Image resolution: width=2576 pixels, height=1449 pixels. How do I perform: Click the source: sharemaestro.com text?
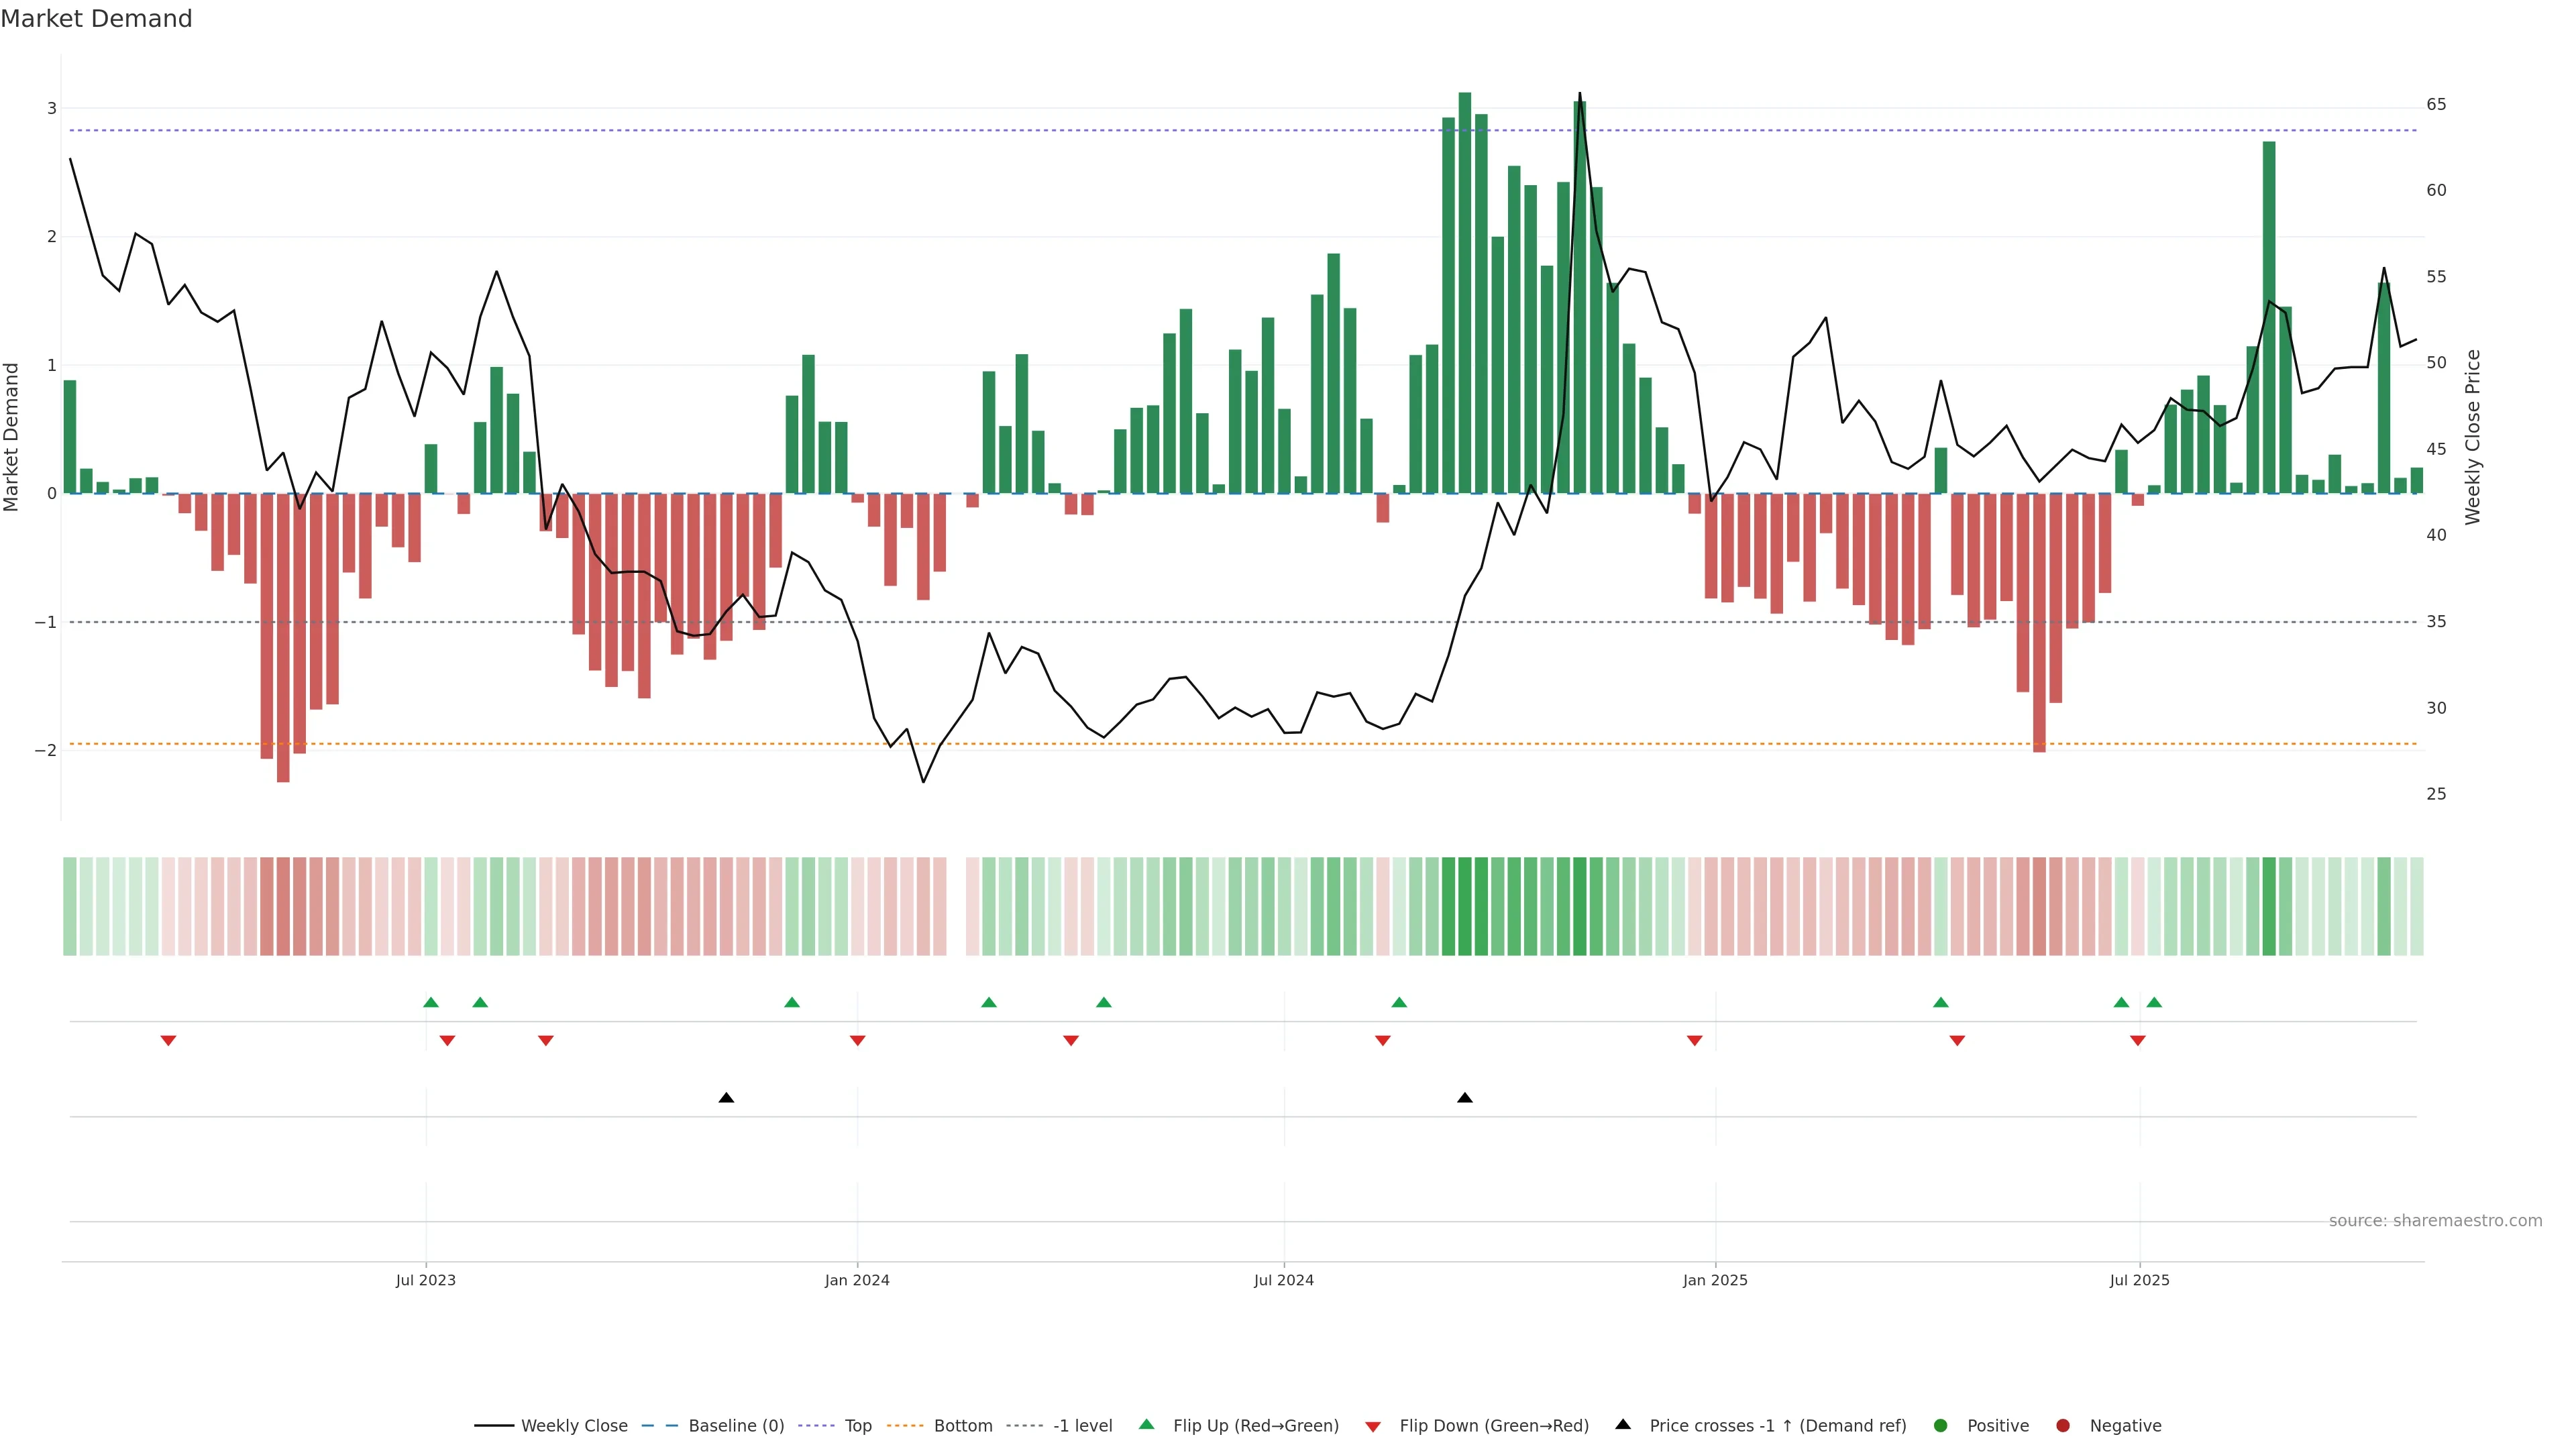click(2435, 1221)
